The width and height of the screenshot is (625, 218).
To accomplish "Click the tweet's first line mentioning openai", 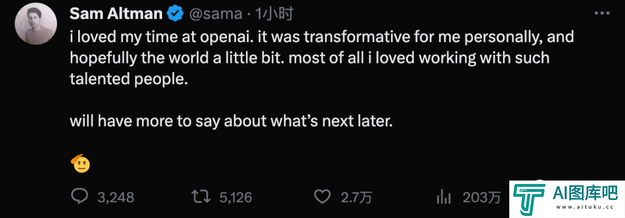I will click(x=322, y=37).
